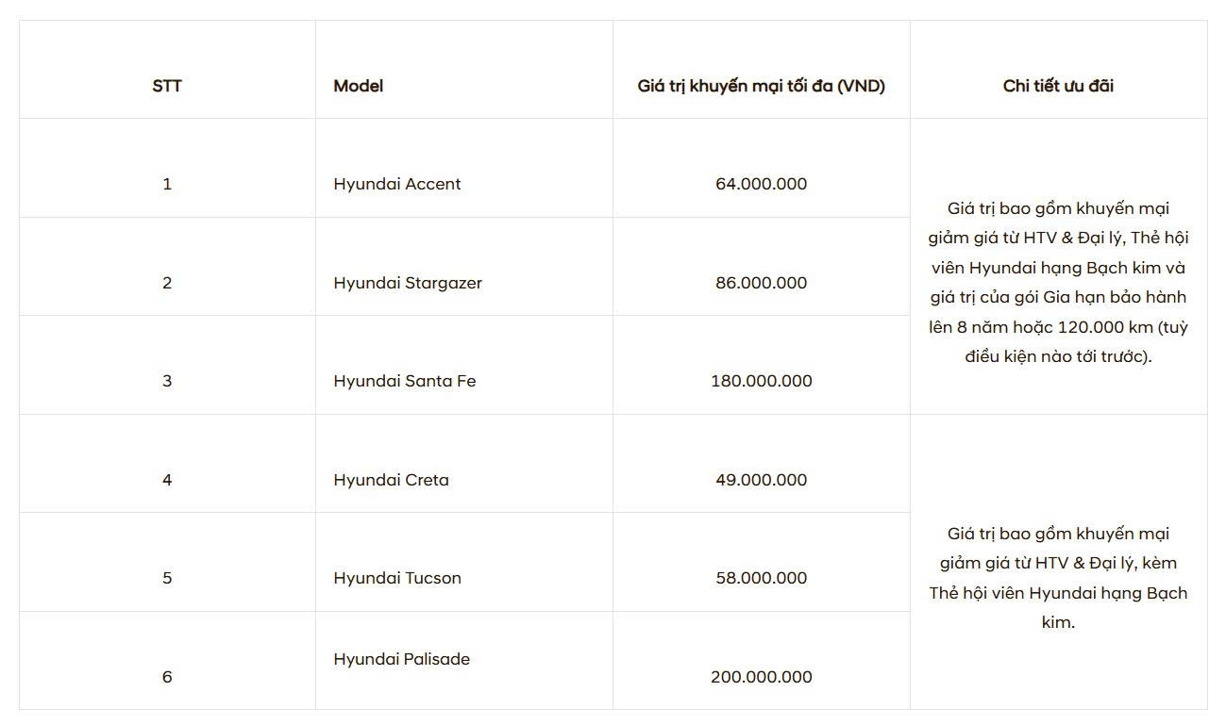Select the 49.000.000 value cell

pos(761,480)
